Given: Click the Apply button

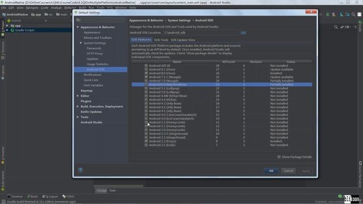Looking at the screenshot, I should 306,171.
